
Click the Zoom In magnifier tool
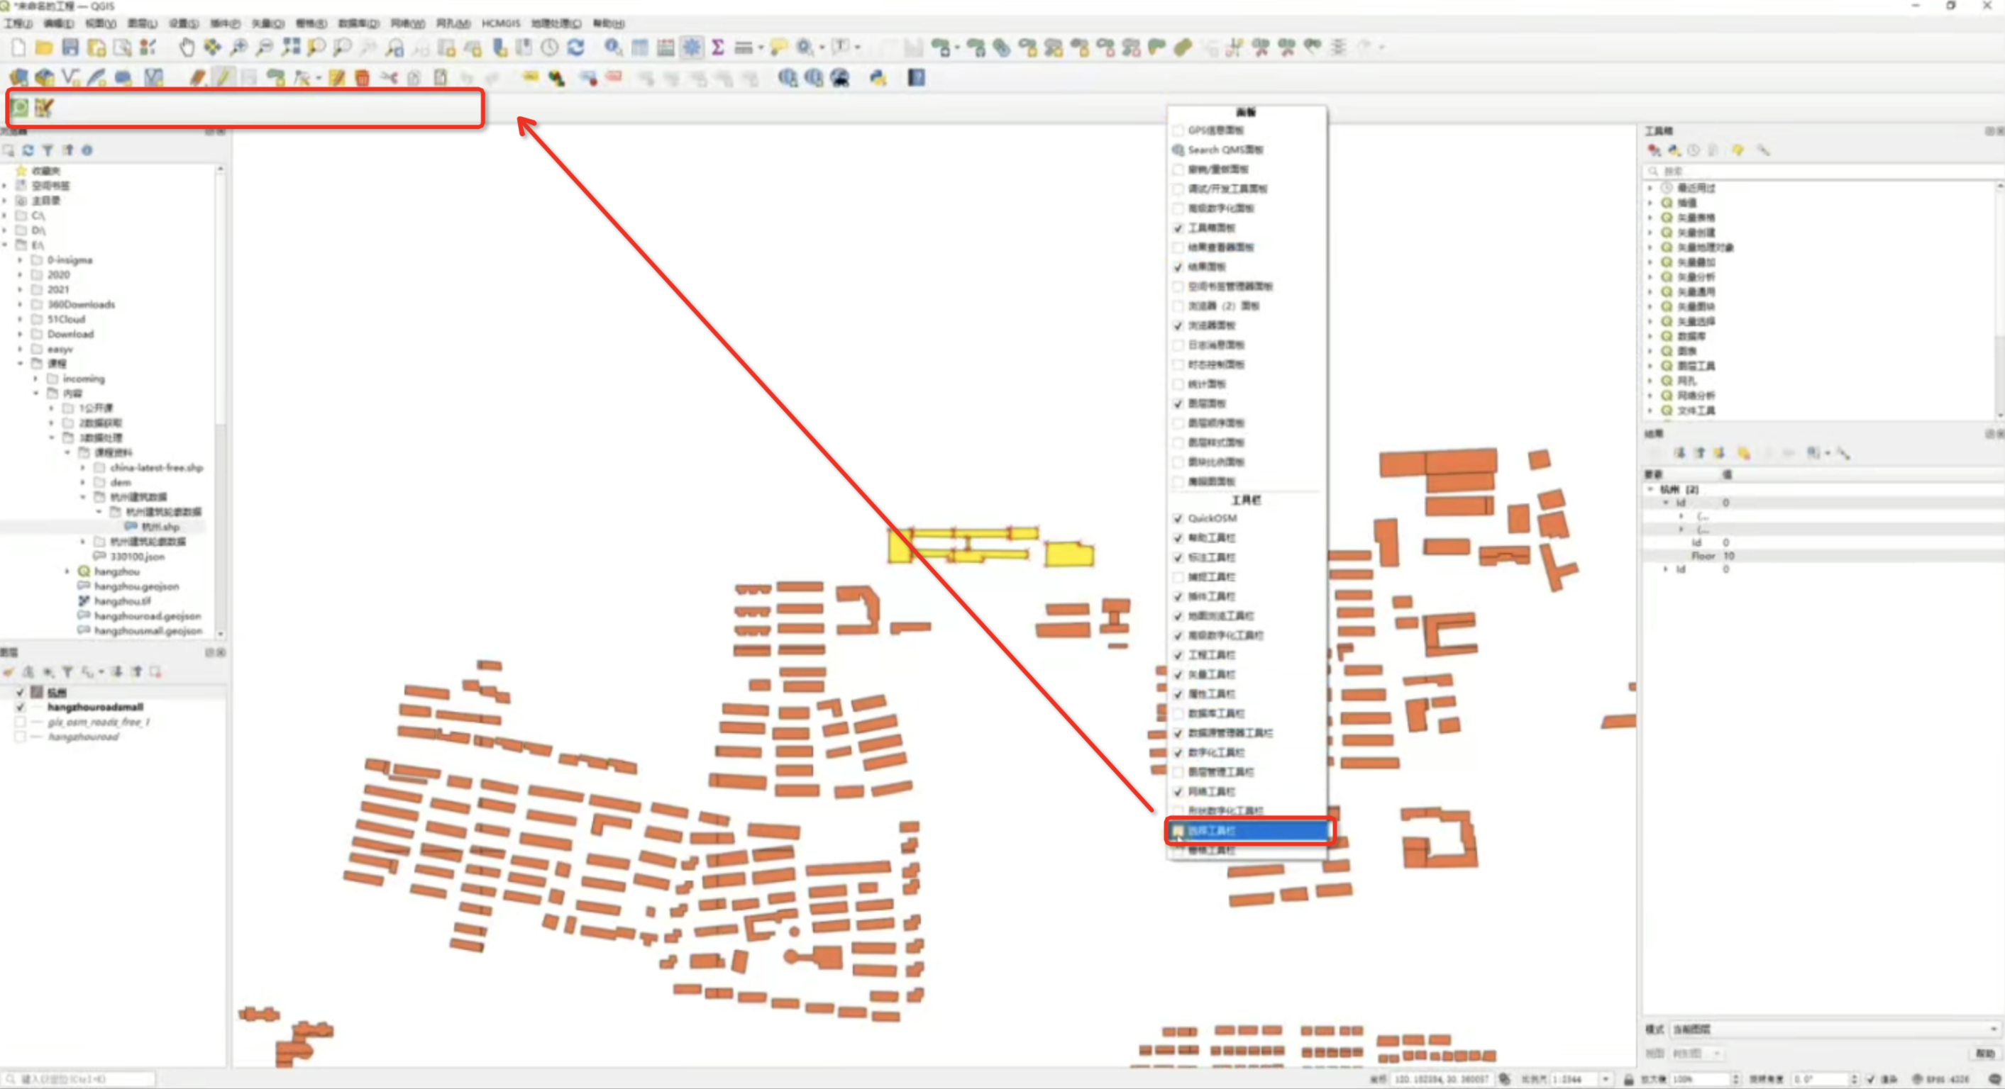click(x=239, y=48)
